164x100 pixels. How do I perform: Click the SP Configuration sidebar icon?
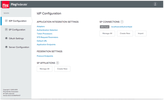pyautogui.click(x=6, y=29)
